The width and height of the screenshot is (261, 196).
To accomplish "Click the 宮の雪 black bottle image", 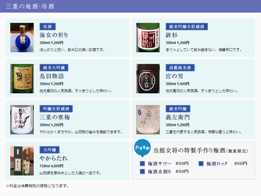I will point(148,79).
